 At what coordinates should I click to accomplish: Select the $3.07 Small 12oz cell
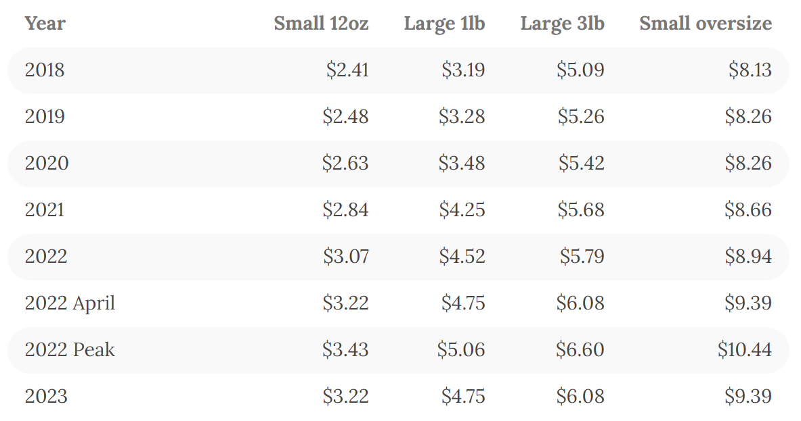pyautogui.click(x=346, y=257)
